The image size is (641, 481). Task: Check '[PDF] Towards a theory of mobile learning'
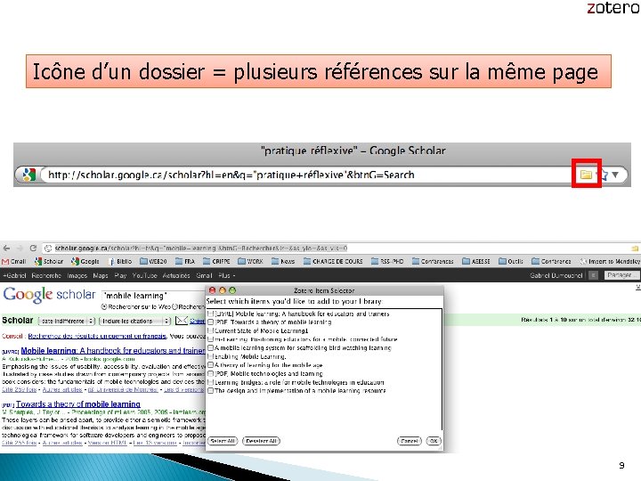210,322
